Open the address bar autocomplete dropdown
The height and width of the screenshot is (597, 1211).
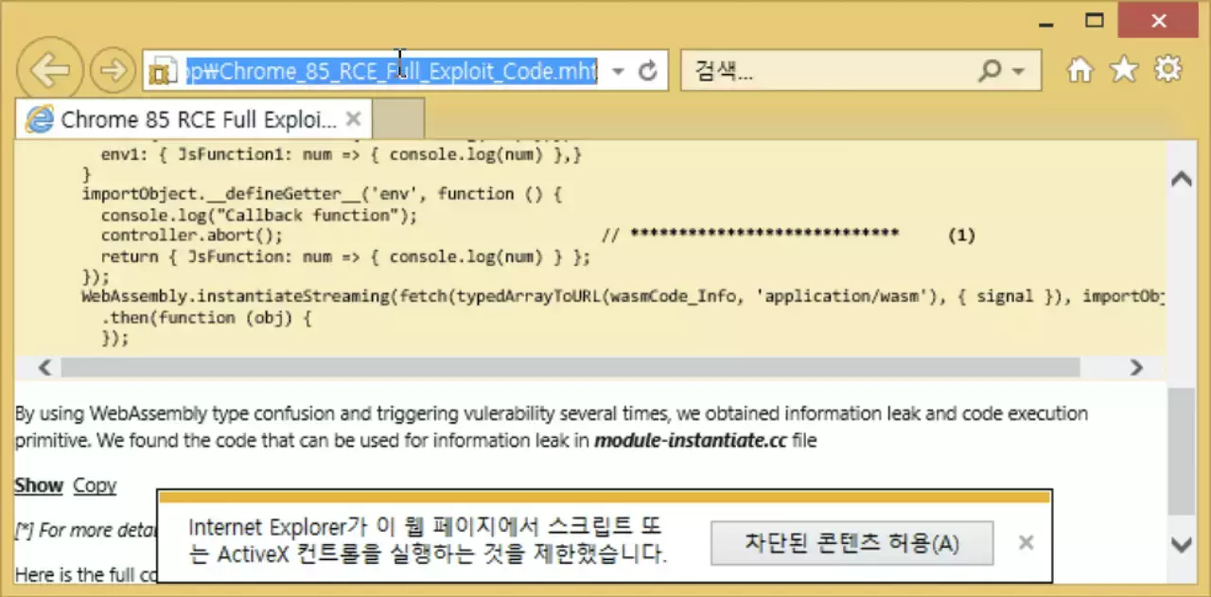click(x=618, y=72)
